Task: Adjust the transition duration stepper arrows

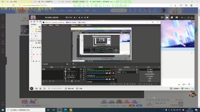Action: coord(137,72)
